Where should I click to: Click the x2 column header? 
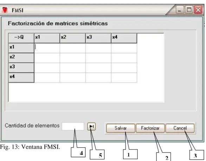73,38
